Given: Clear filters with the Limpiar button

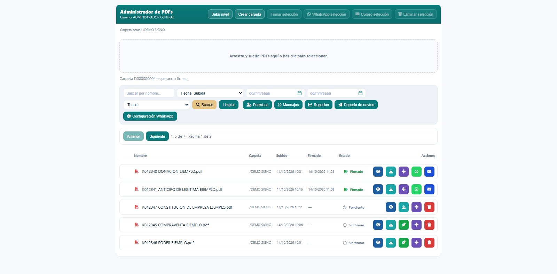Looking at the screenshot, I should pyautogui.click(x=229, y=105).
